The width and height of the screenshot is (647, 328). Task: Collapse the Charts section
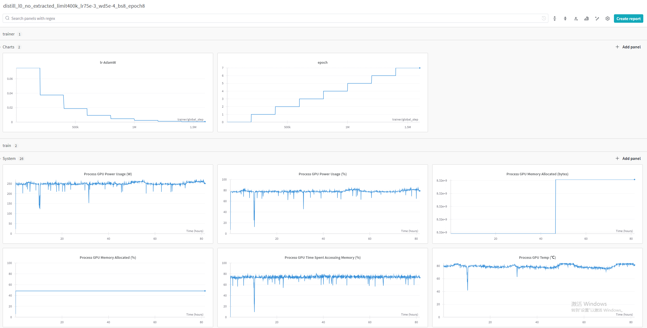(x=8, y=47)
